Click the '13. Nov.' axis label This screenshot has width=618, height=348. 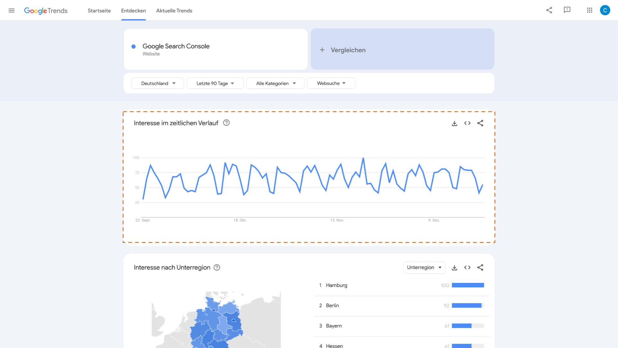(337, 220)
